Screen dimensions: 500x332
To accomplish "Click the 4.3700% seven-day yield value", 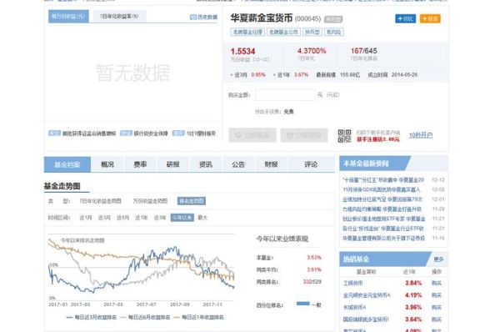I will click(312, 51).
